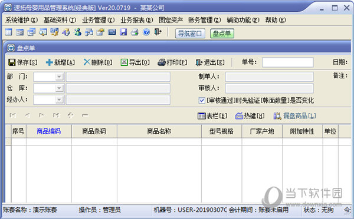Image resolution: width=354 pixels, height=219 pixels.
Task: Click 删除[D] delete button
Action: [x=98, y=62]
